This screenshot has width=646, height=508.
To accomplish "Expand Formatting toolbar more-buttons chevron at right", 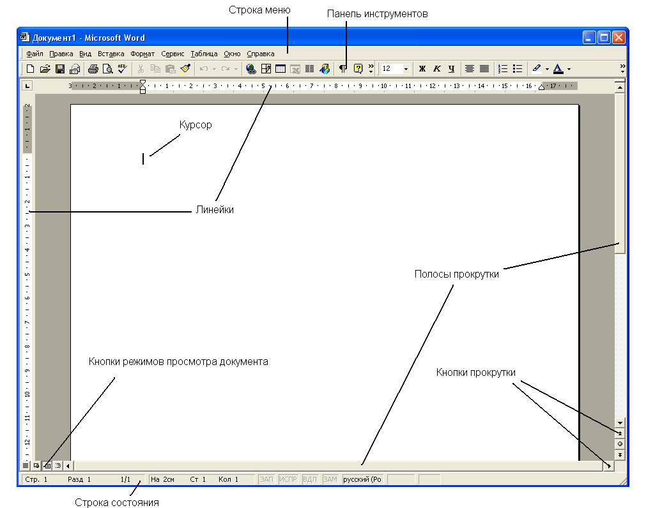I will coord(622,69).
